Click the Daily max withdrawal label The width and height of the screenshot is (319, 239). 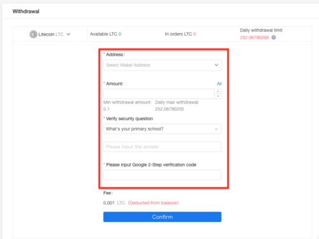pyautogui.click(x=177, y=102)
